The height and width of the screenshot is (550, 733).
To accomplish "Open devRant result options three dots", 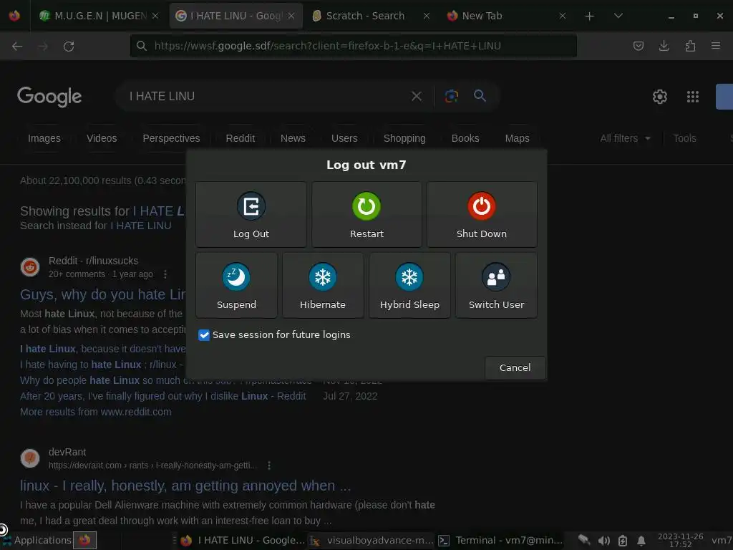I will (269, 465).
